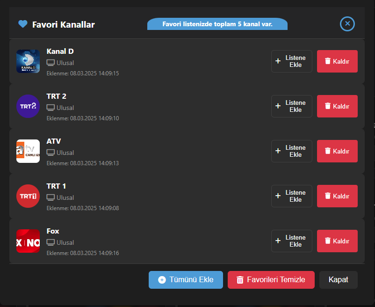375x307 pixels.
Task: Add TRT 1 via Listene Ekle
Action: click(291, 196)
